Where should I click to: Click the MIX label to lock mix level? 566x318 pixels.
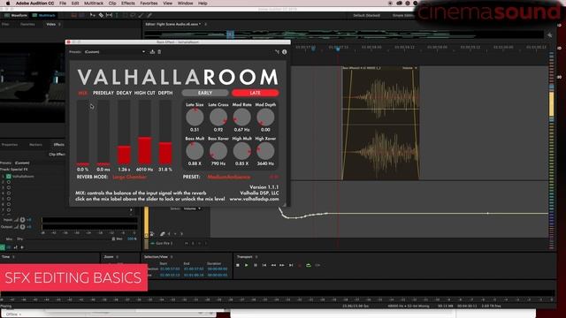click(82, 93)
